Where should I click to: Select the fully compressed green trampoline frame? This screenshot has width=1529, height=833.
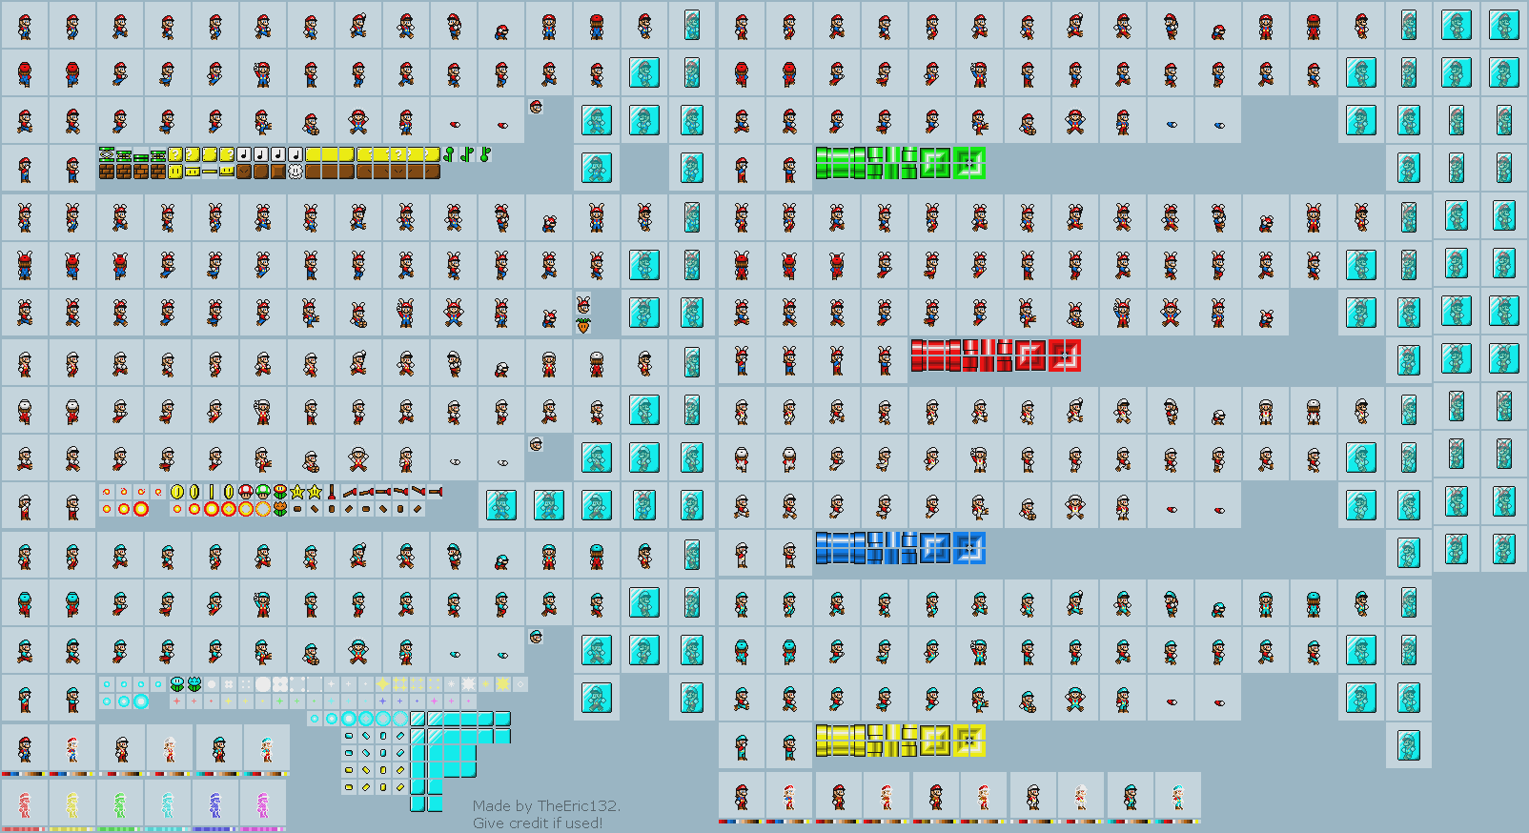tap(140, 158)
